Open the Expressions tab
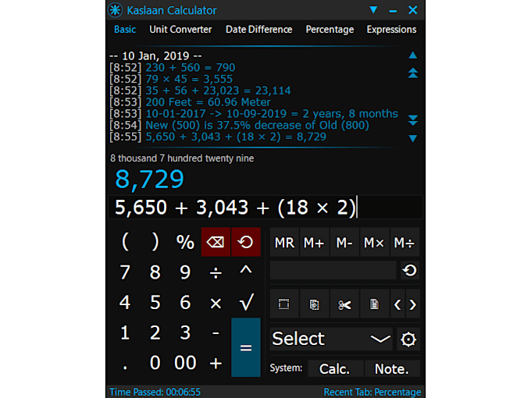Viewport: 531px width, 398px height. pos(391,30)
